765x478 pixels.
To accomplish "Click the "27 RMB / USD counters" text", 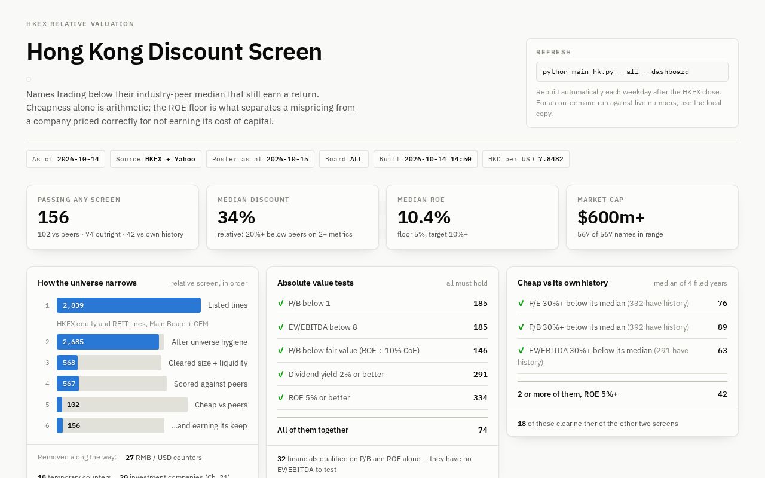I will [164, 458].
